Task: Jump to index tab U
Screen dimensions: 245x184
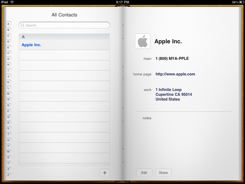Action: 8,140
